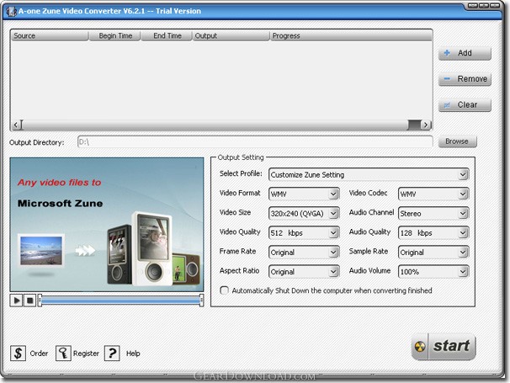Open the Select Profile dropdown
Viewport: 510px width, 383px height.
click(x=369, y=175)
